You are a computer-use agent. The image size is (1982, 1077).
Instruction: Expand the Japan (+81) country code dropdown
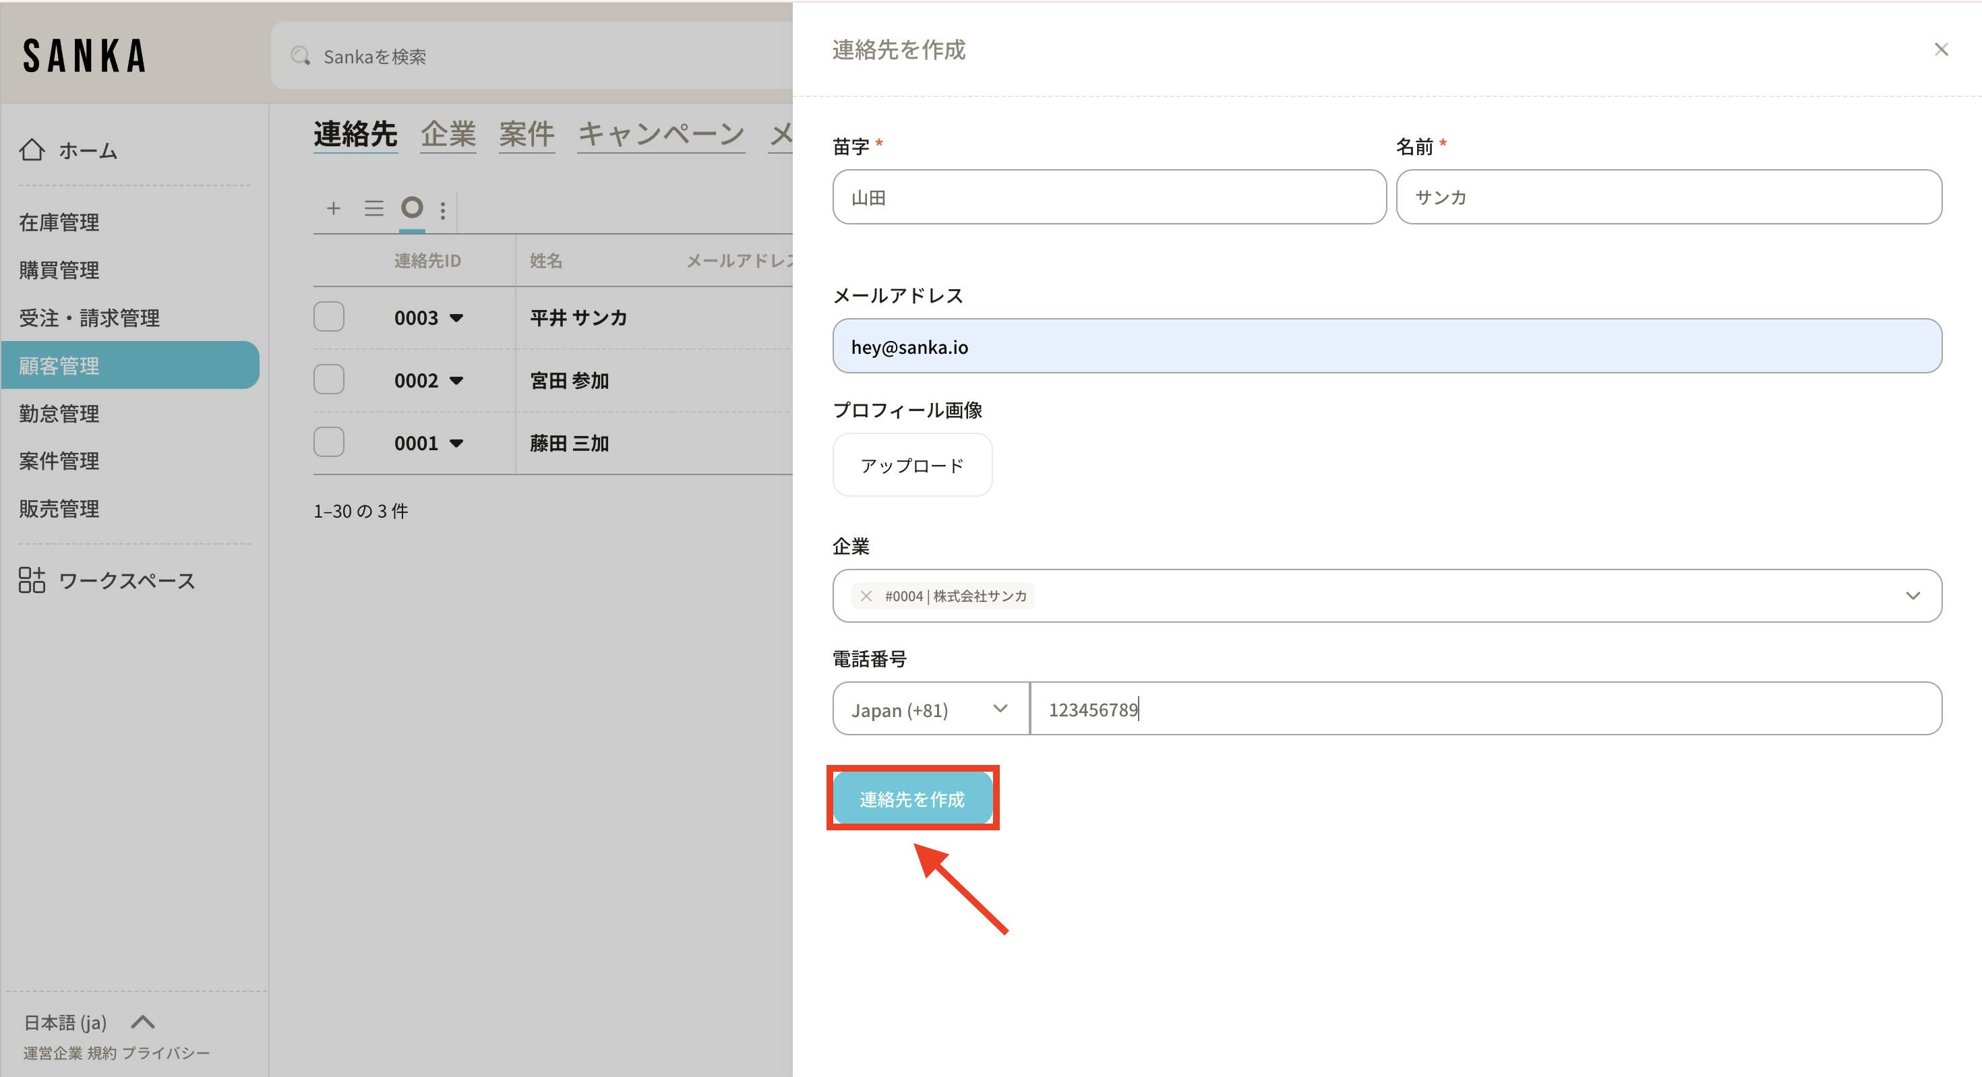coord(930,708)
